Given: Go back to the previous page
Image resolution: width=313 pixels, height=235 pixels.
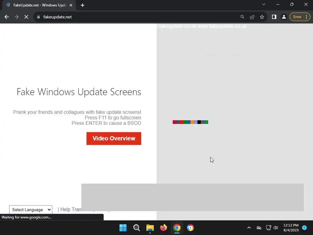Looking at the screenshot, I should [7, 17].
